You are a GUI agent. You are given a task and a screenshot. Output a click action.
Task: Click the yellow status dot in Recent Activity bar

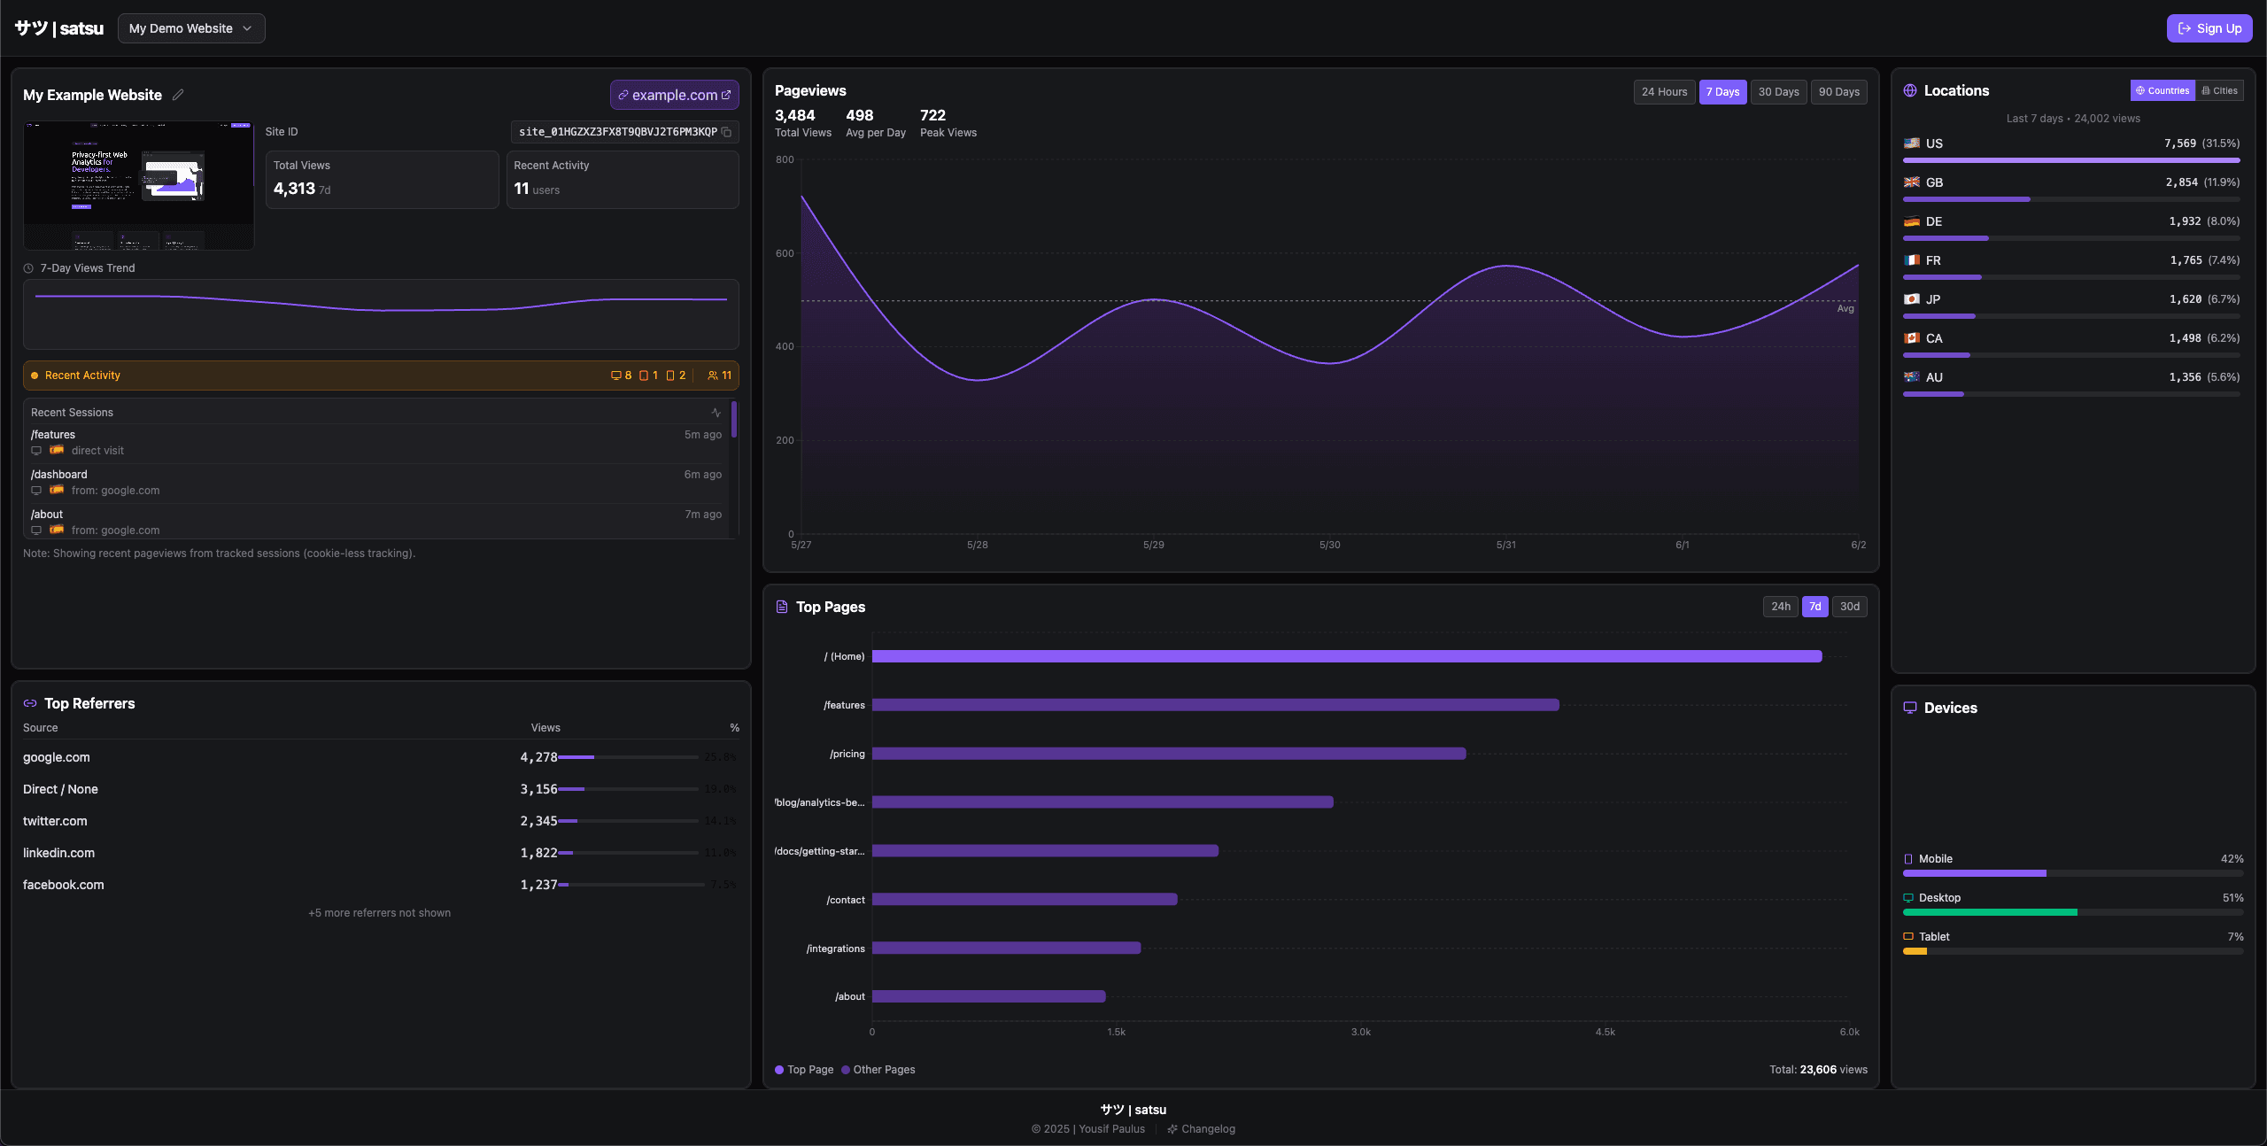point(35,376)
